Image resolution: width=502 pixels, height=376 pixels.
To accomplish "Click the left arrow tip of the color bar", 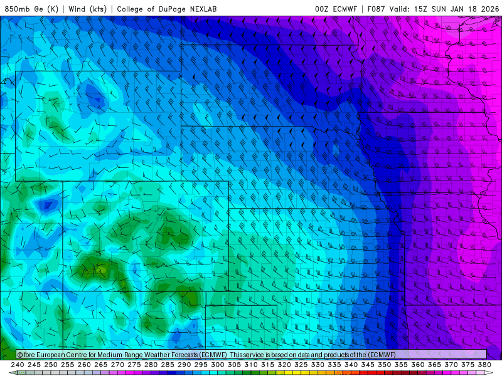I will coord(13,373).
